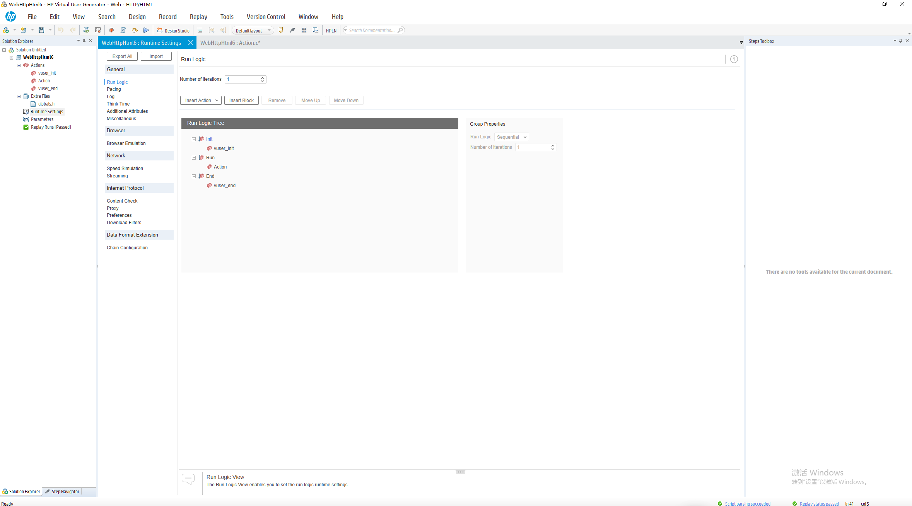
Task: Open Speed Simulation settings
Action: pyautogui.click(x=125, y=169)
